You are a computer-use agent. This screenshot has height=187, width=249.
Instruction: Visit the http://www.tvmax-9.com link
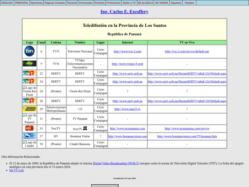point(127,64)
